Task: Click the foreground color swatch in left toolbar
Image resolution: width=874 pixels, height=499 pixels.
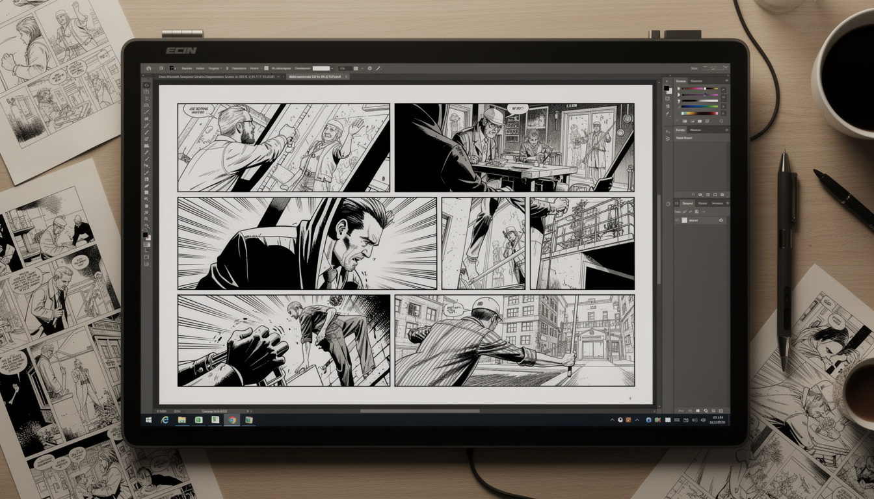Action: pyautogui.click(x=145, y=235)
